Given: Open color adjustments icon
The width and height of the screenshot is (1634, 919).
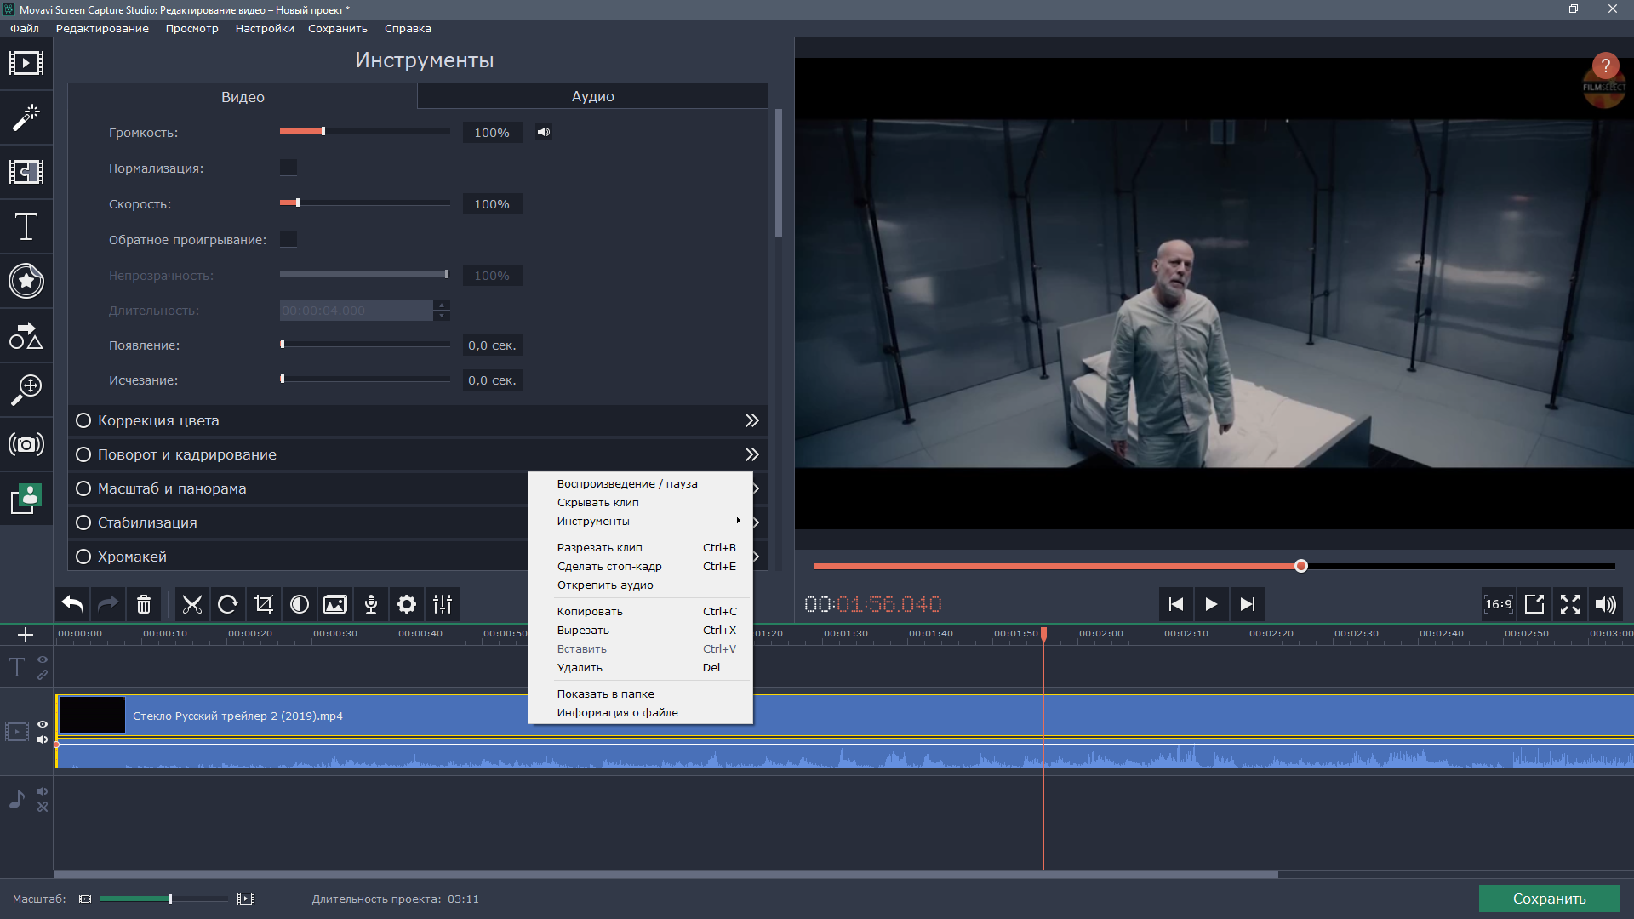Looking at the screenshot, I should coord(300,604).
